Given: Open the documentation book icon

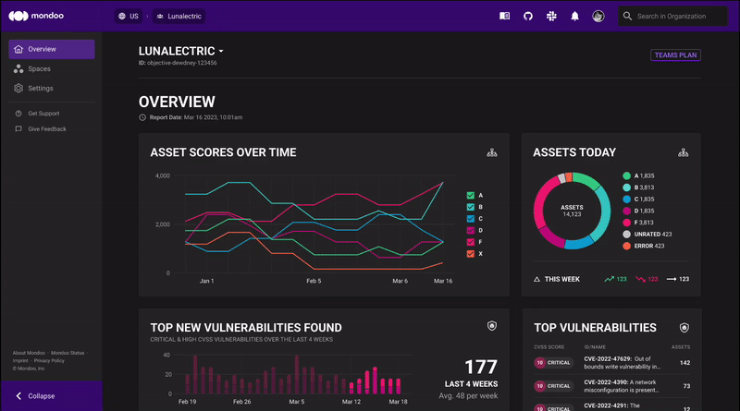Looking at the screenshot, I should click(x=504, y=16).
